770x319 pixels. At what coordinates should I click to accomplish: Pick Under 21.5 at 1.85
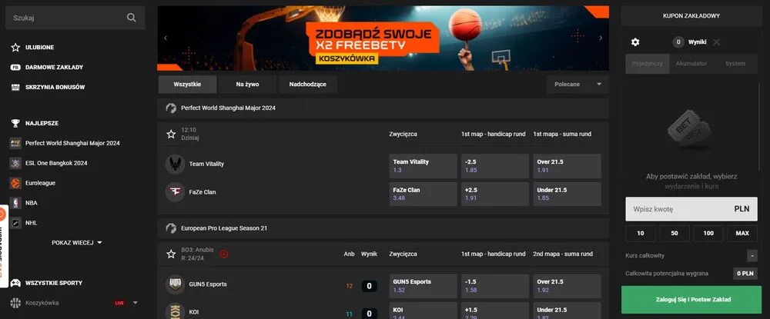coord(567,194)
